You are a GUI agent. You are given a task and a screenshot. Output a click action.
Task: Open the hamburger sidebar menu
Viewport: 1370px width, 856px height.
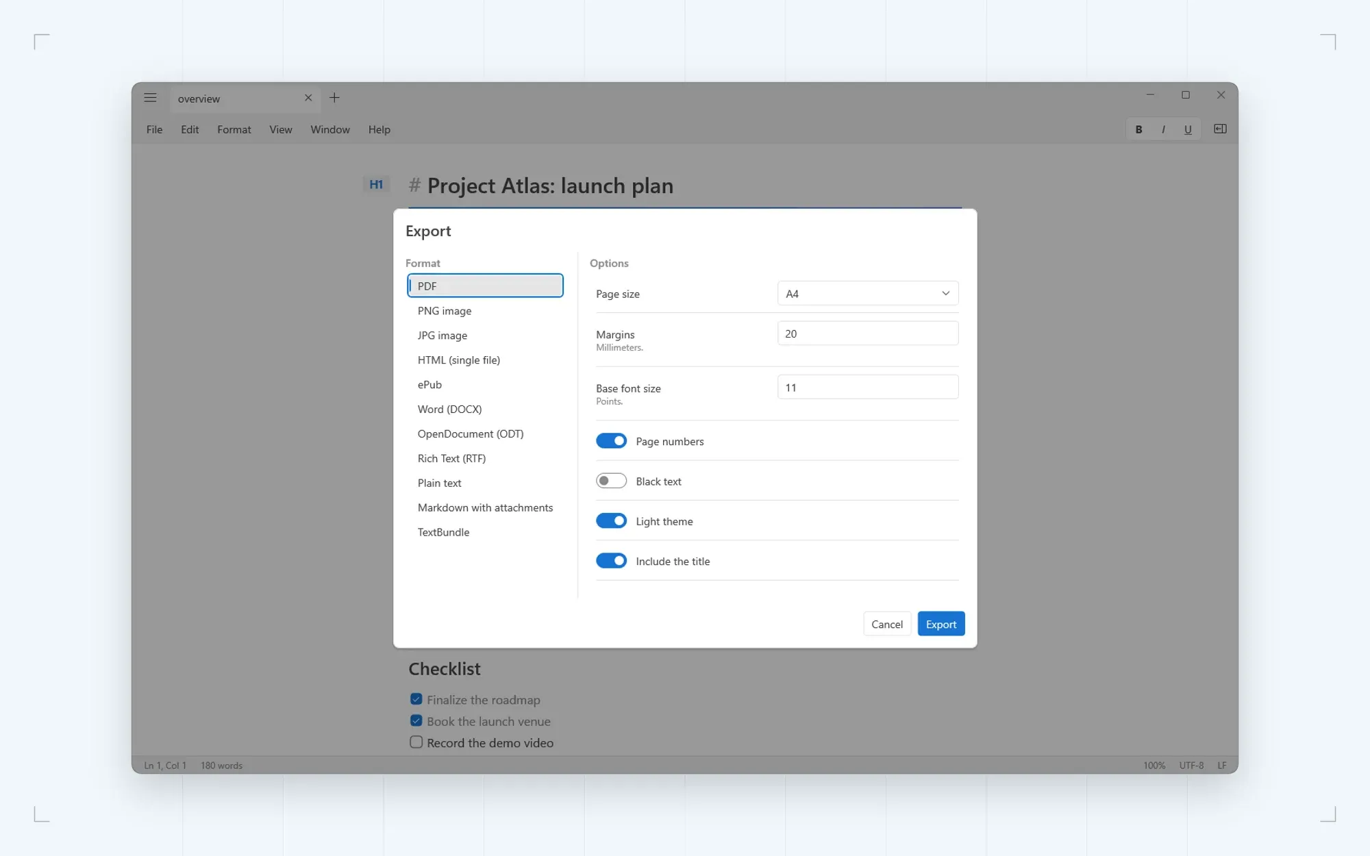[150, 98]
